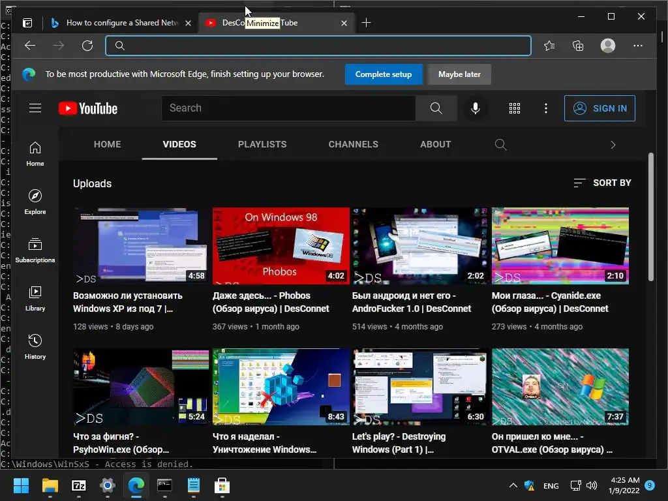Screen dimensions: 668x501
Task: Go back in Edge browser
Action: (30, 46)
